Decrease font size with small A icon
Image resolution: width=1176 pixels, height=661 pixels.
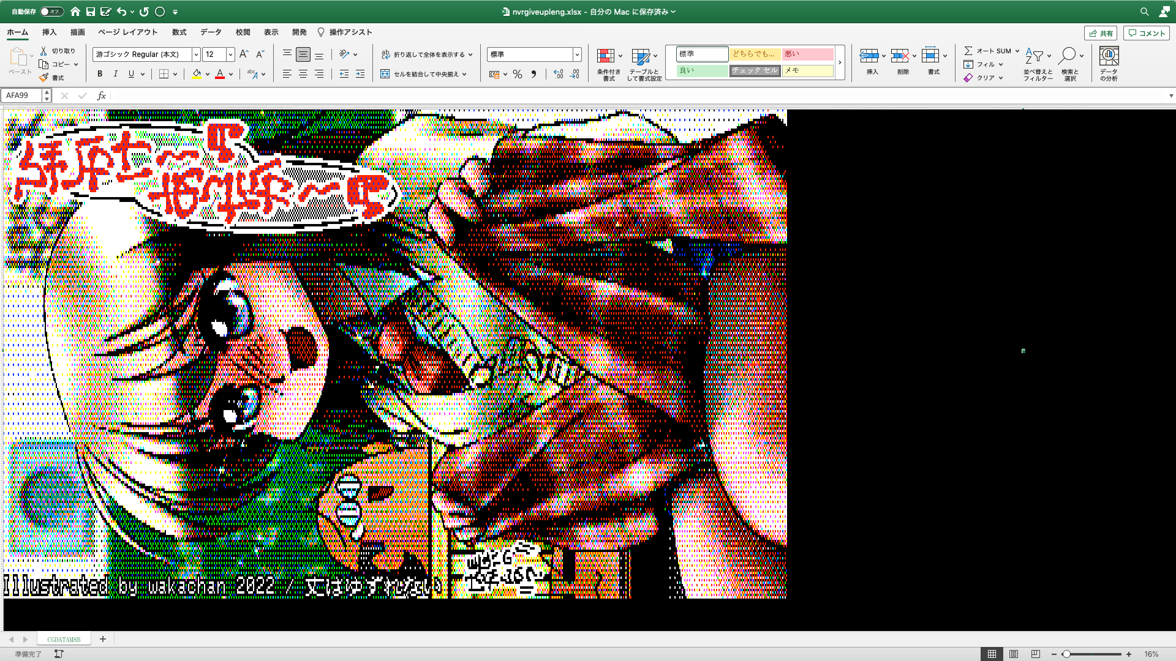[x=260, y=54]
